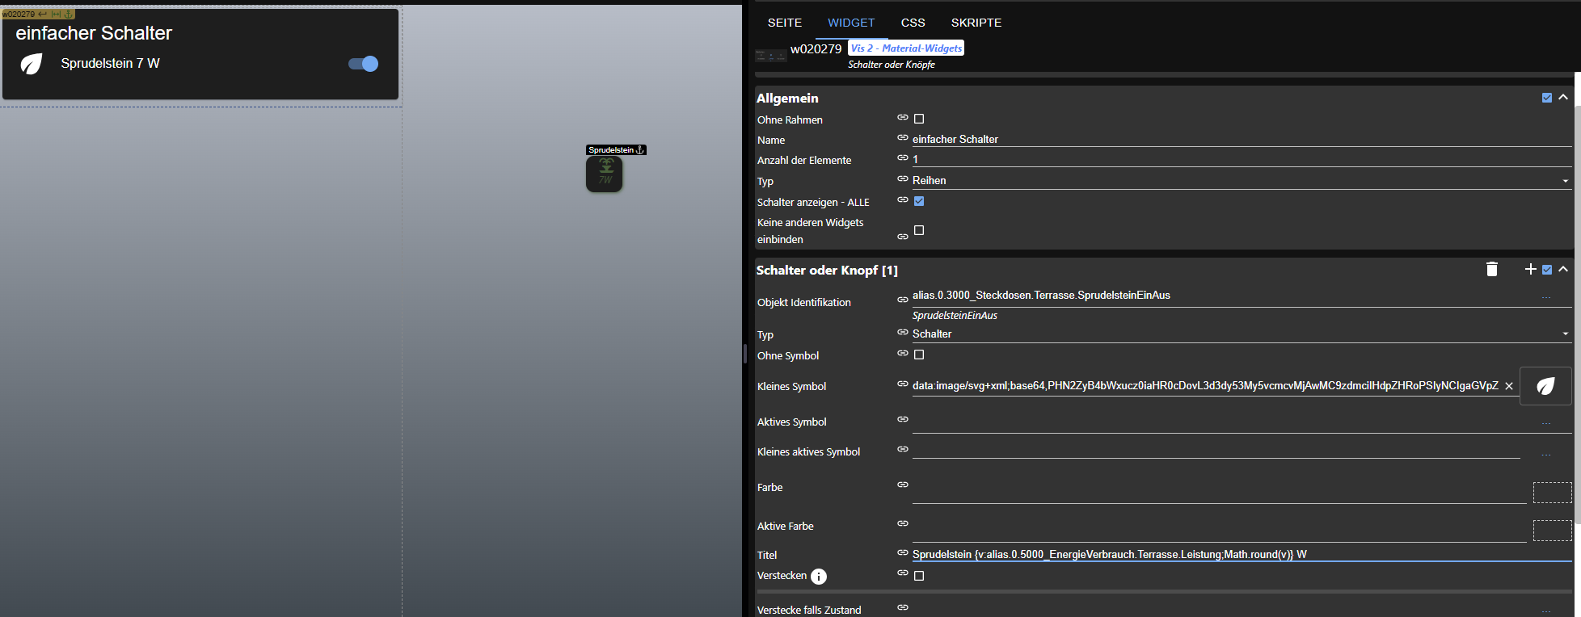Toggle the Sprudelstein 7 W switch

[364, 64]
